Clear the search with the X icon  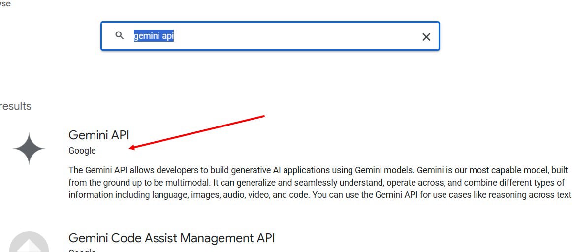pyautogui.click(x=426, y=37)
